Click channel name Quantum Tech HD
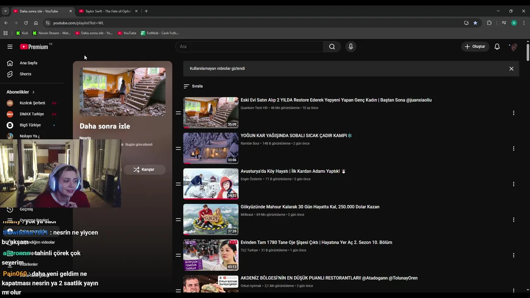The height and width of the screenshot is (298, 530). (x=254, y=108)
